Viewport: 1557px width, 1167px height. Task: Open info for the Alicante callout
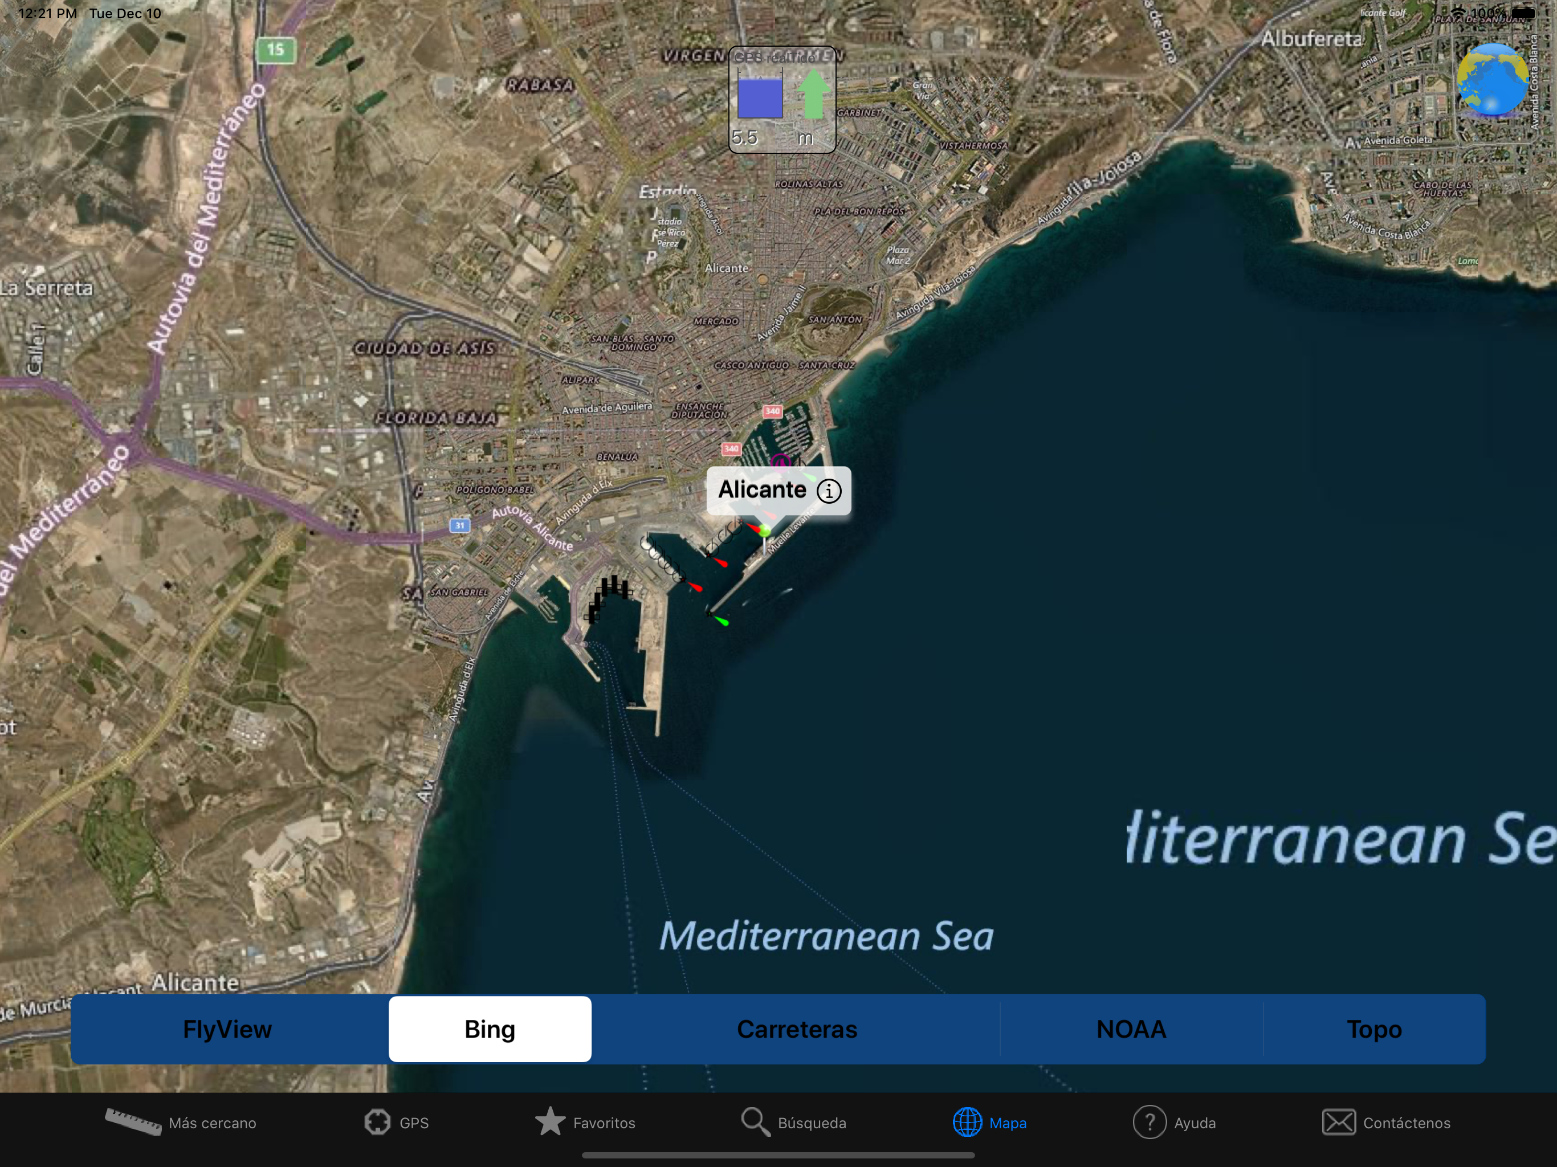[829, 491]
